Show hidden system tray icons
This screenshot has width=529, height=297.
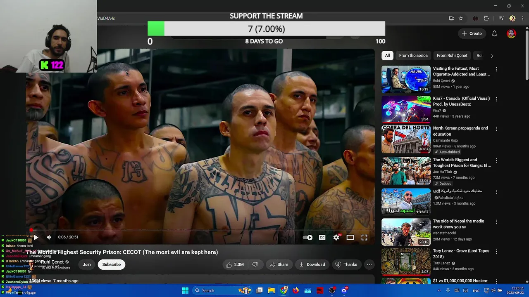439,290
